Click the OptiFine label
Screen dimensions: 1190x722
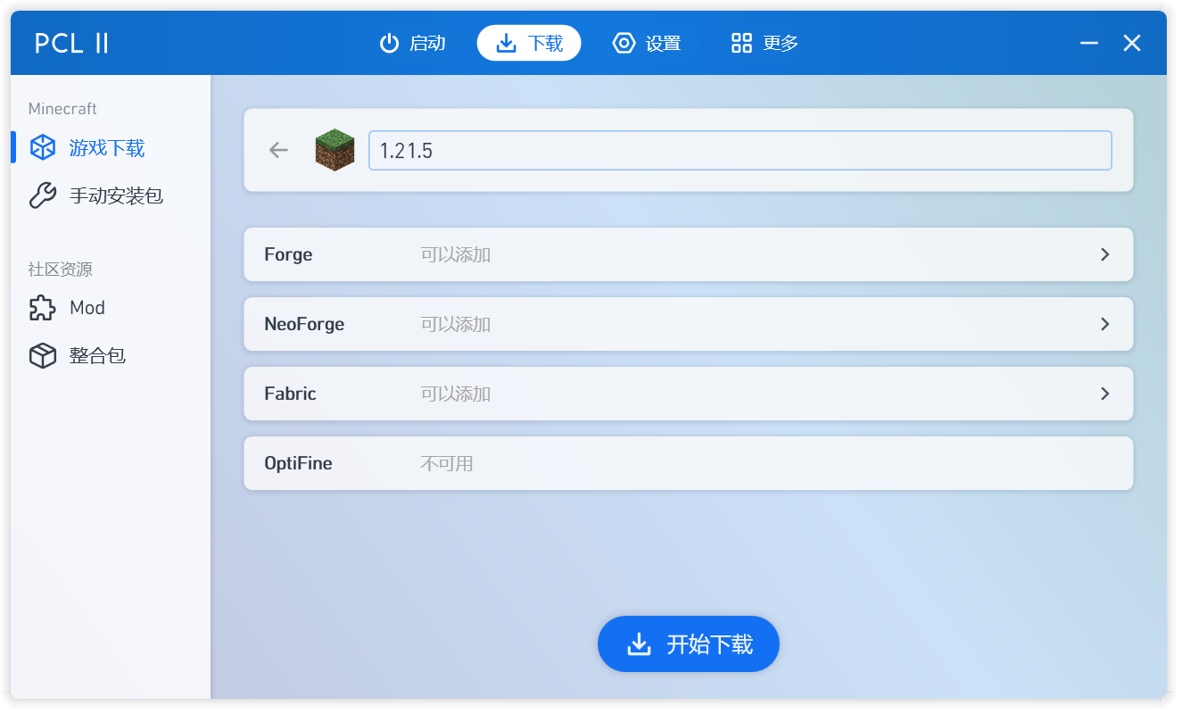[298, 464]
